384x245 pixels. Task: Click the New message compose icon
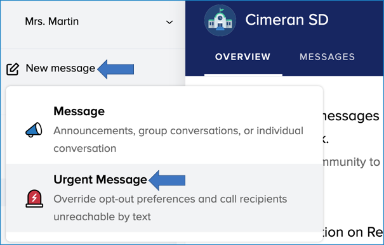pyautogui.click(x=13, y=69)
